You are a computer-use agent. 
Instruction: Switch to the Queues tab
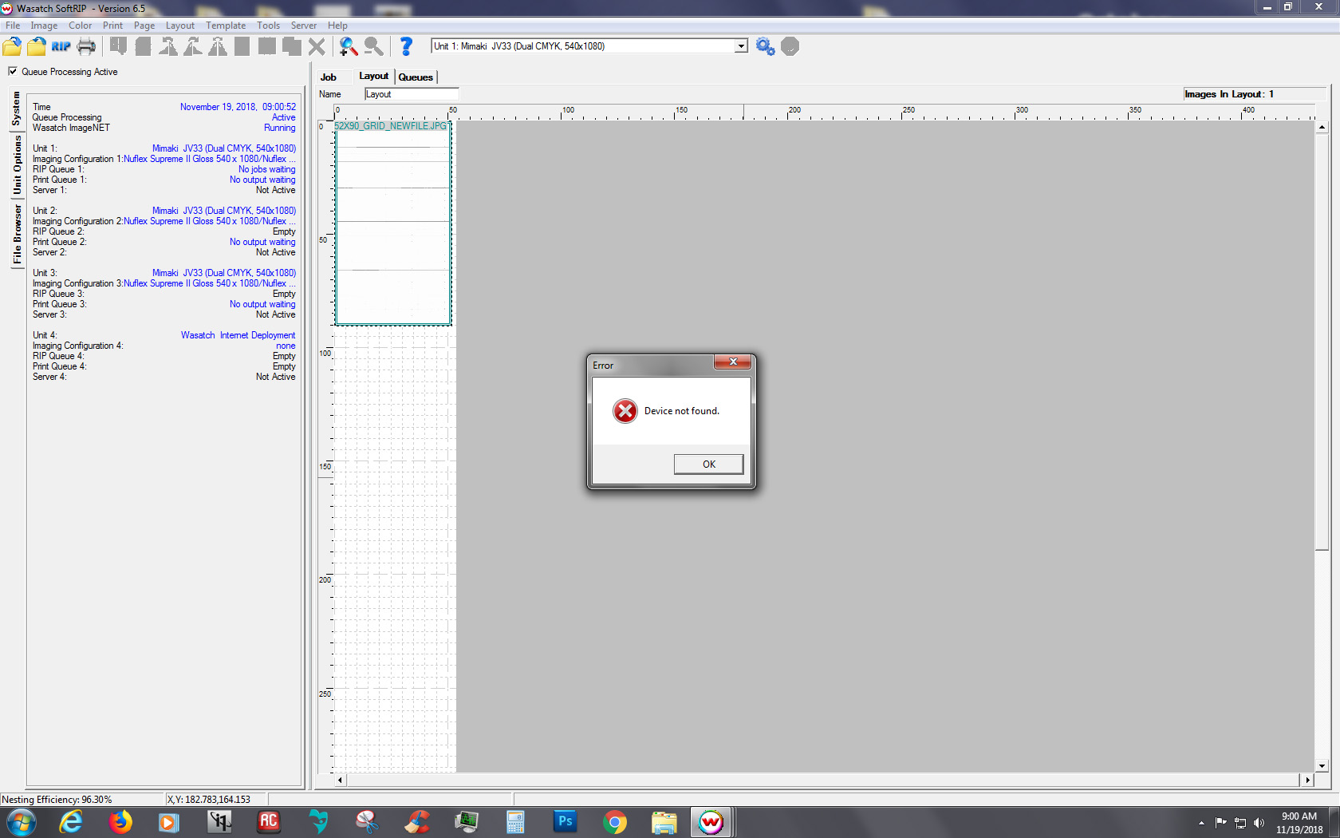(x=416, y=77)
